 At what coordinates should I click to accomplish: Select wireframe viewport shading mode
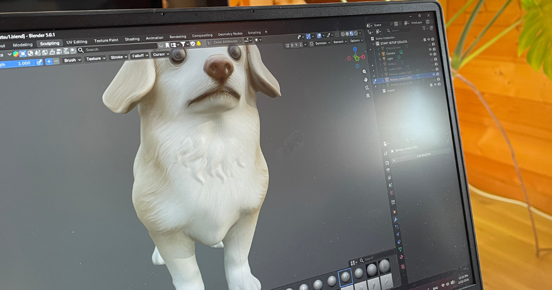click(343, 34)
